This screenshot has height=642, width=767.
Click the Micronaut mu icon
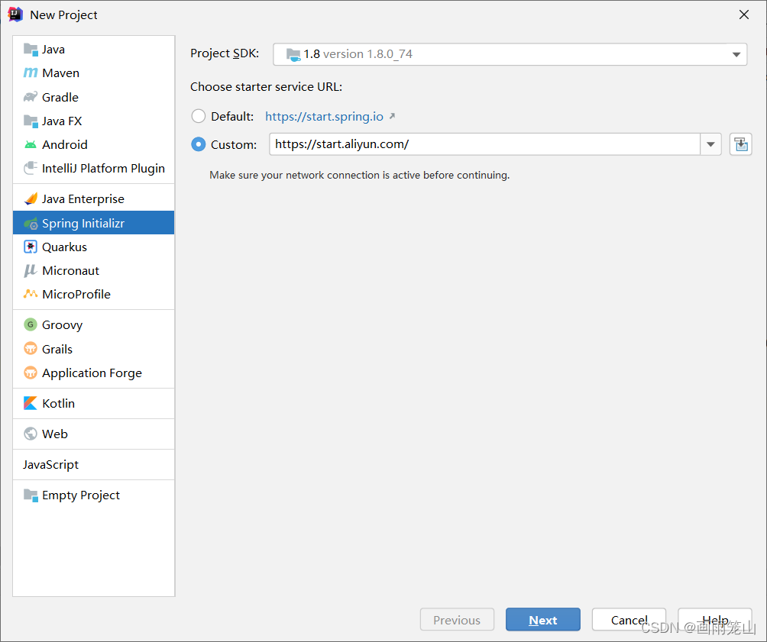coord(31,270)
